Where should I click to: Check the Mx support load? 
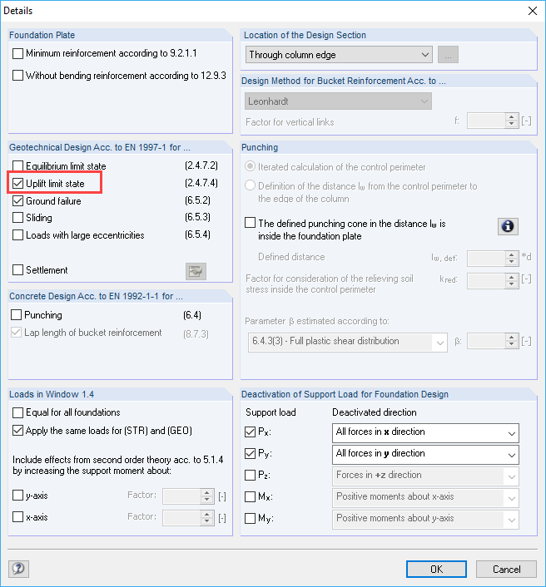pos(250,496)
